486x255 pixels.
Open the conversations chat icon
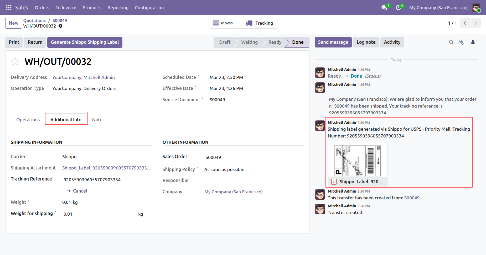pyautogui.click(x=385, y=7)
